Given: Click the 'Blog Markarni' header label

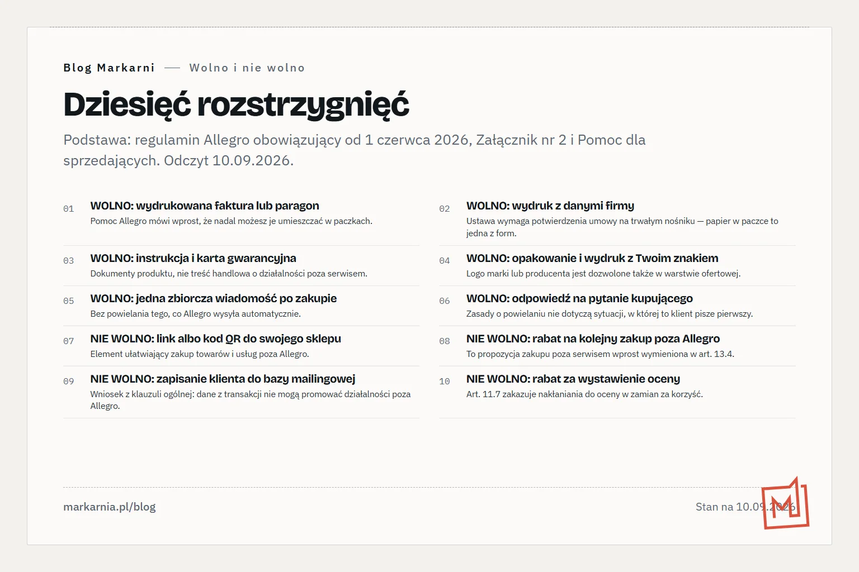Looking at the screenshot, I should [x=109, y=68].
